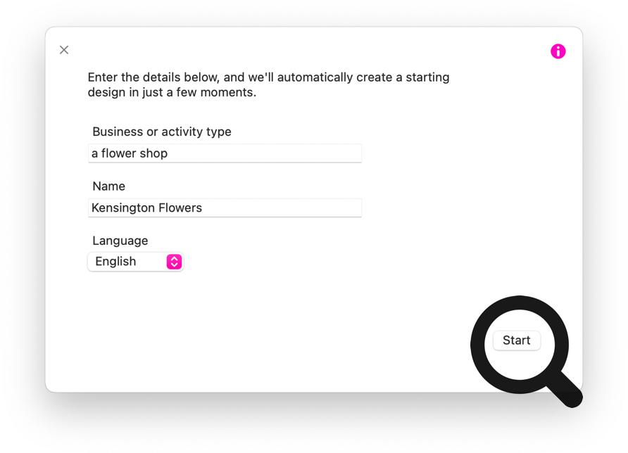Click the pink up-down arrows on Language
The width and height of the screenshot is (628, 453).
(174, 262)
